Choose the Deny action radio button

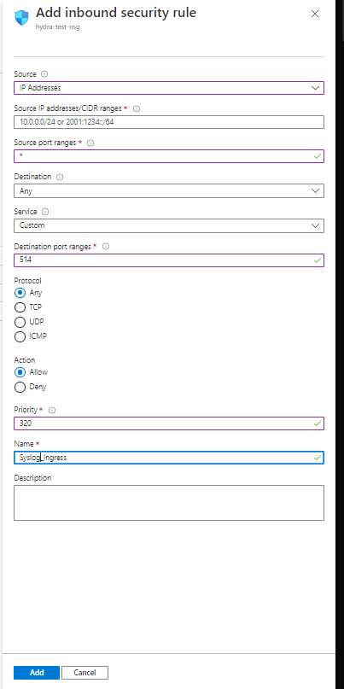click(x=20, y=387)
